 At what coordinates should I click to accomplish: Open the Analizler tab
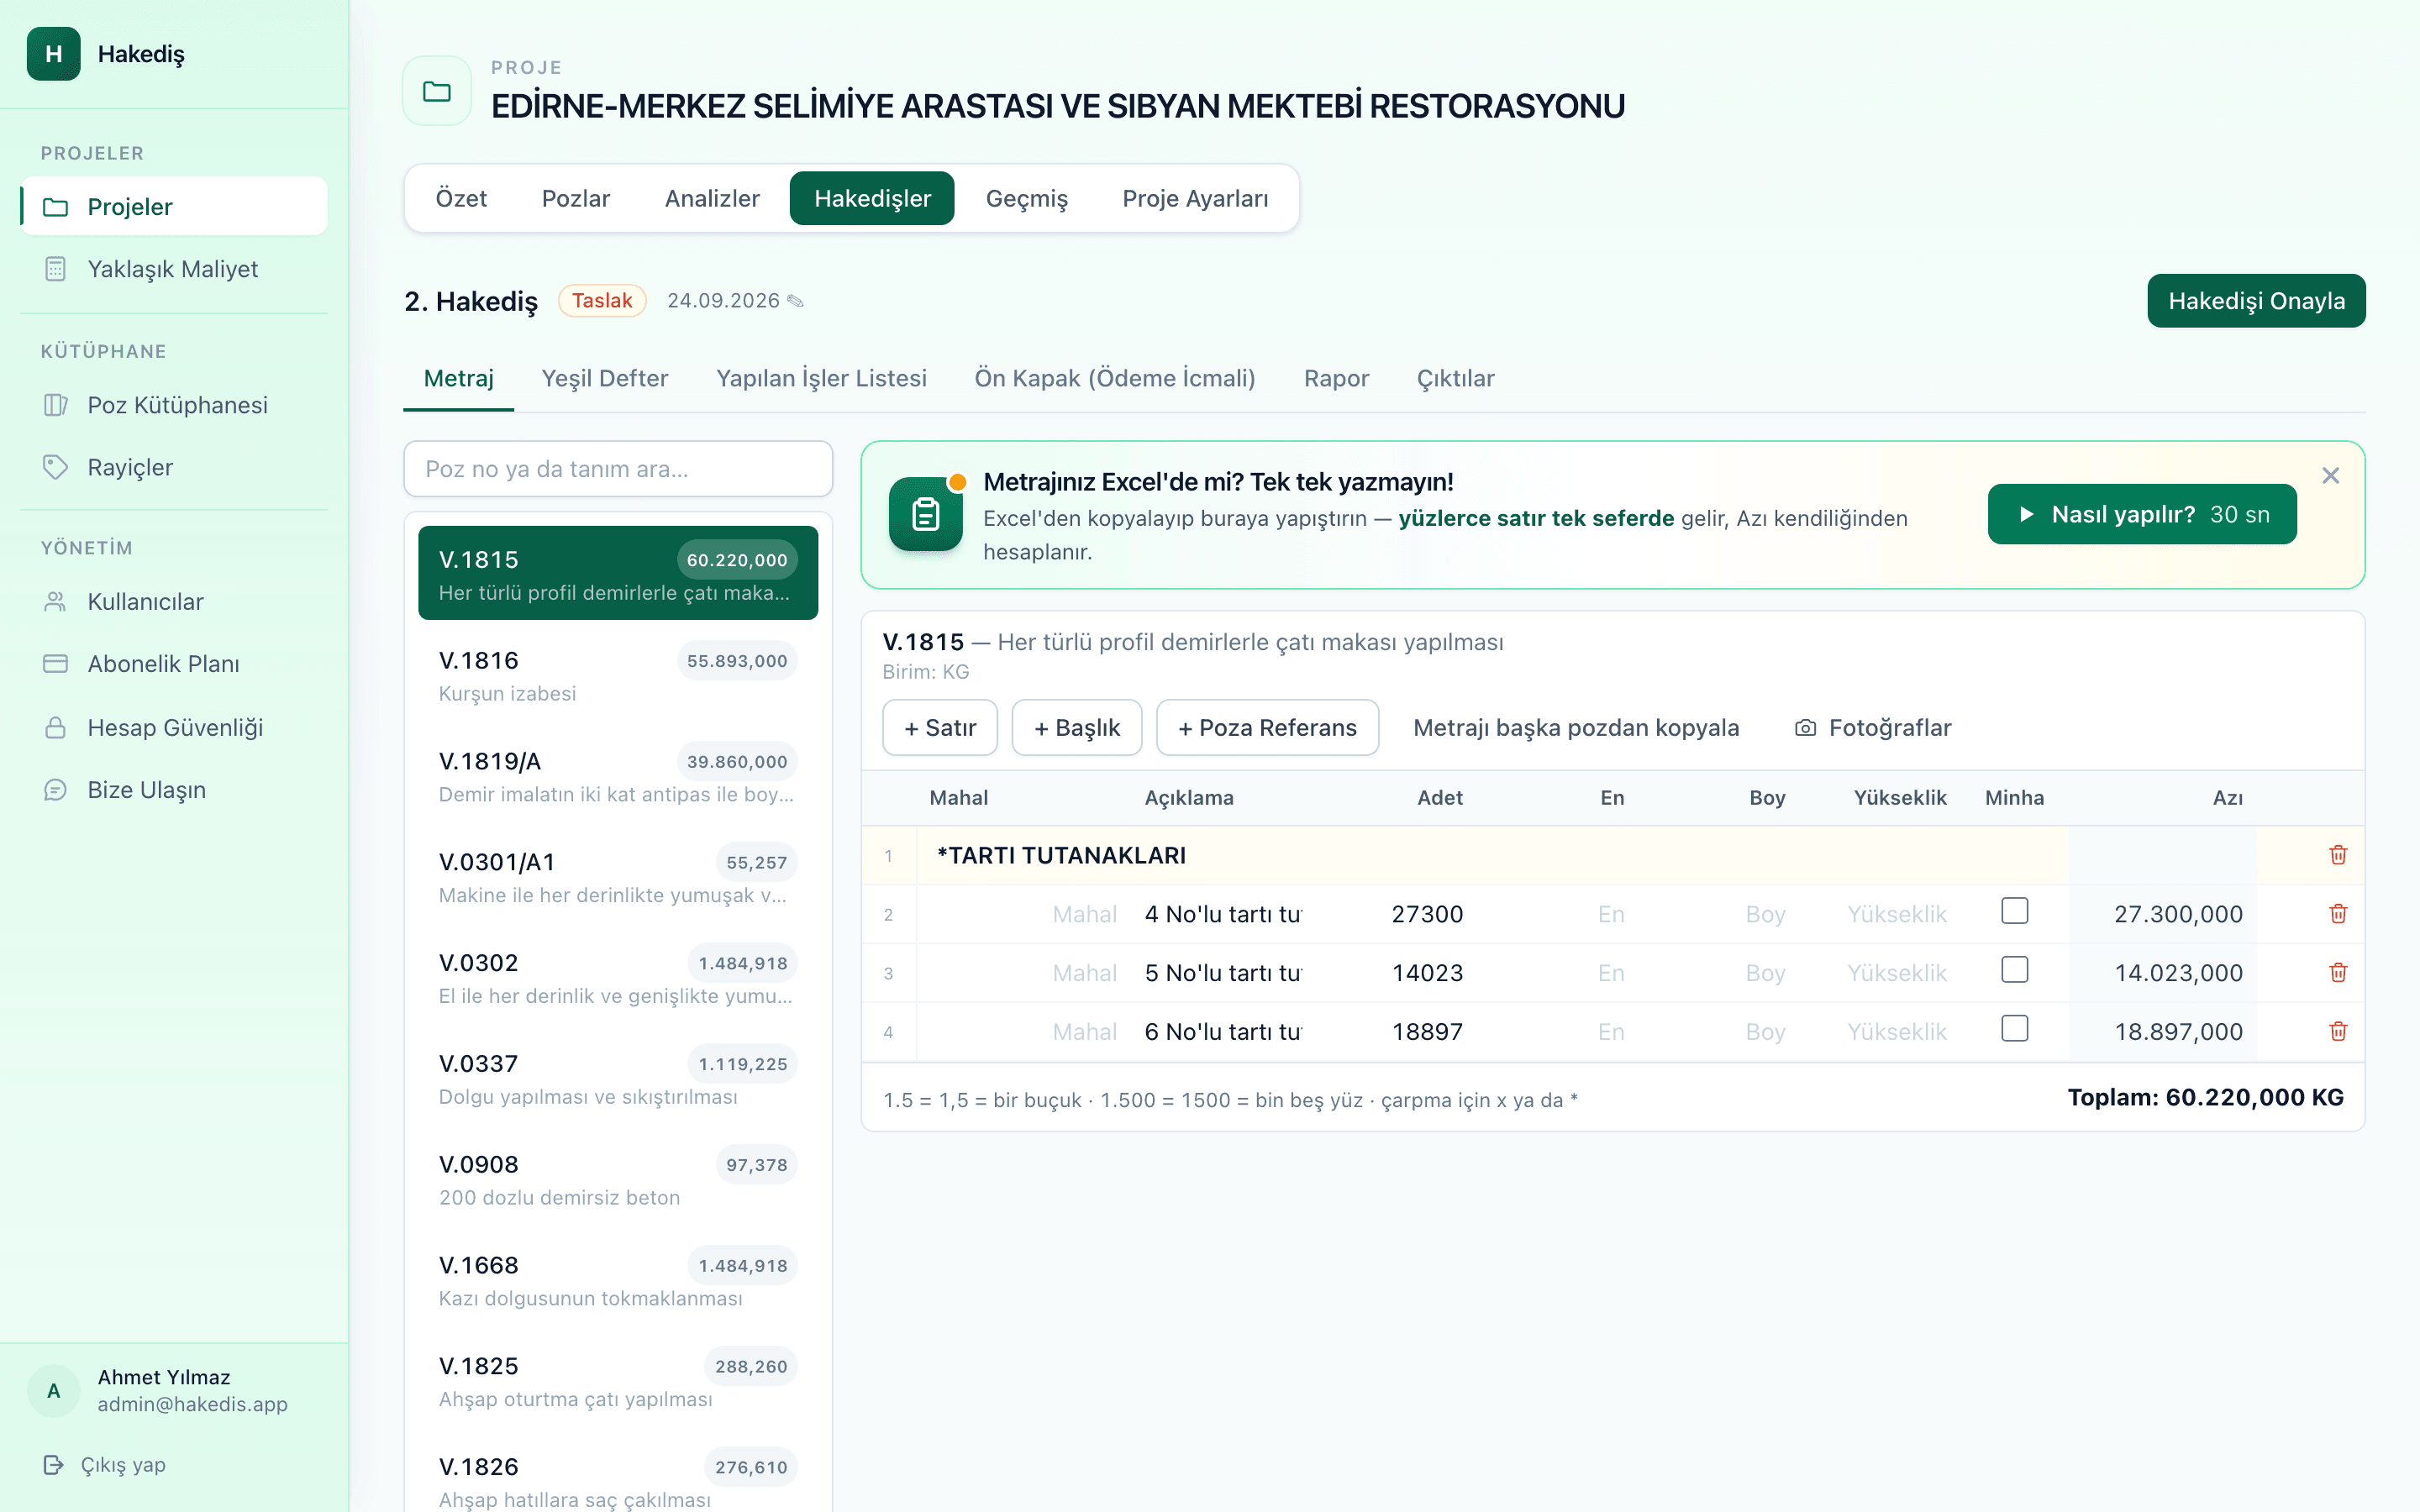click(x=712, y=198)
